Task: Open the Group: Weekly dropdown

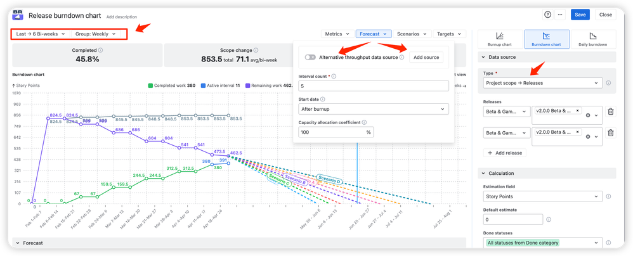Action: [95, 34]
